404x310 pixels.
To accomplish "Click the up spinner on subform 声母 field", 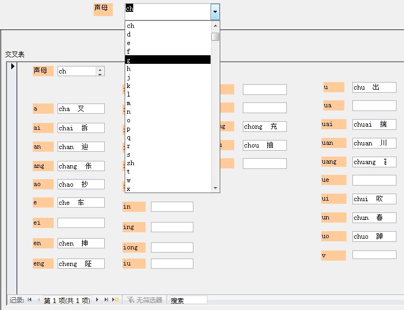I will click(x=100, y=69).
